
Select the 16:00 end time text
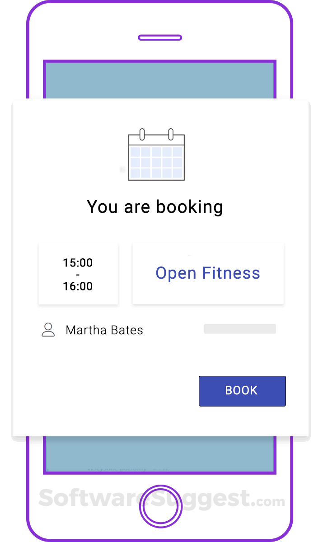coord(78,286)
